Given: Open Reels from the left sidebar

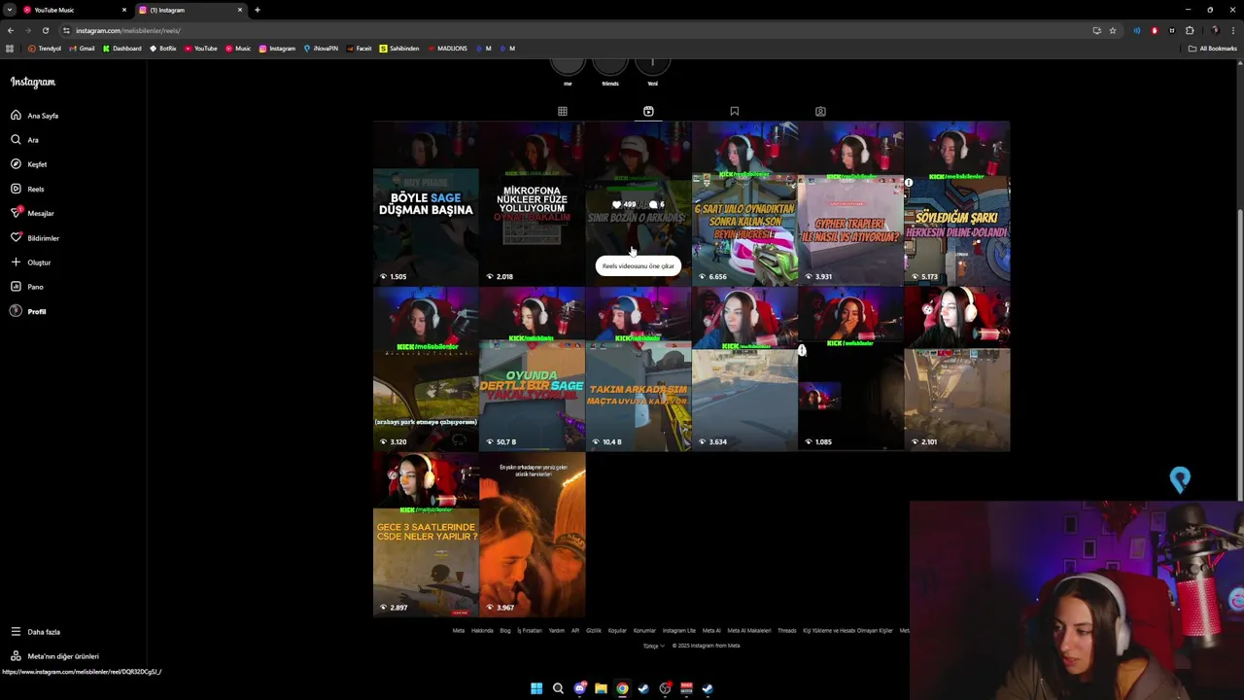Looking at the screenshot, I should [27, 189].
